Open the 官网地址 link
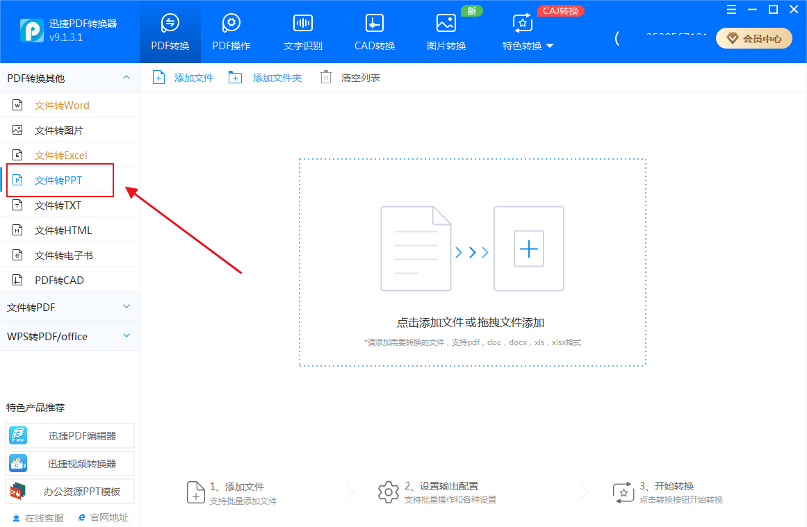 104,518
